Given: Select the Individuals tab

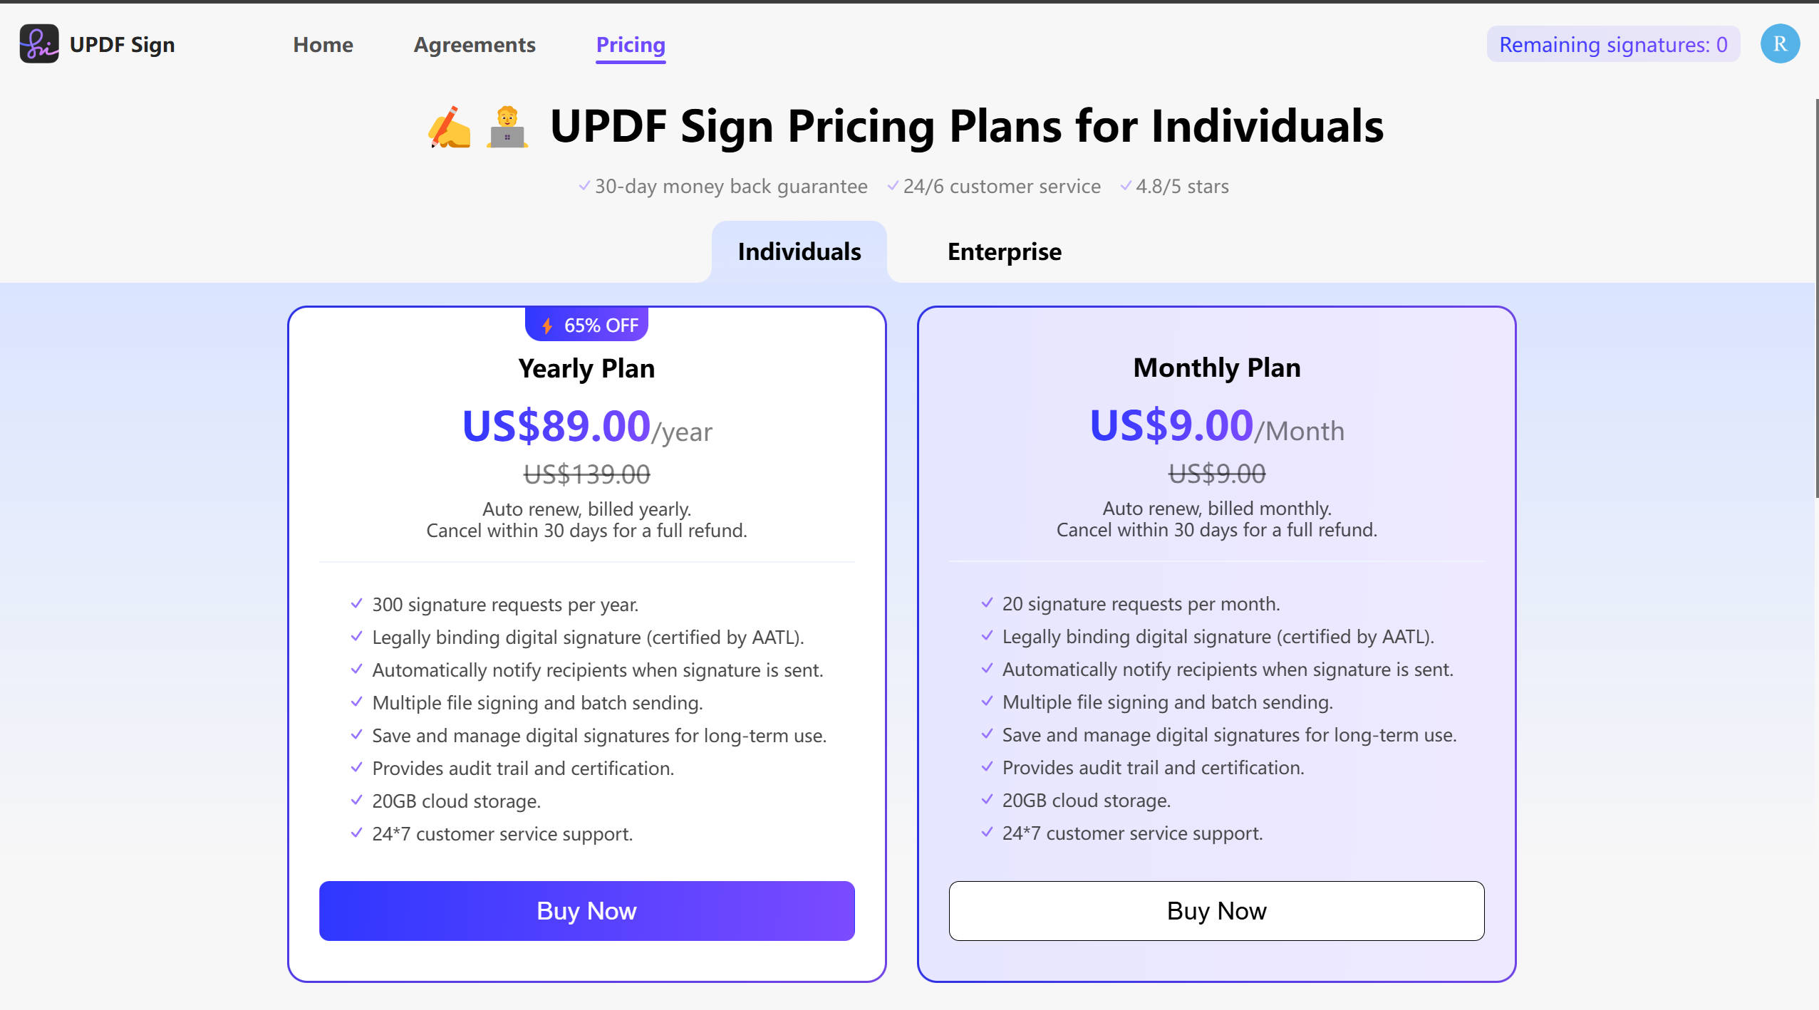Looking at the screenshot, I should click(x=799, y=251).
